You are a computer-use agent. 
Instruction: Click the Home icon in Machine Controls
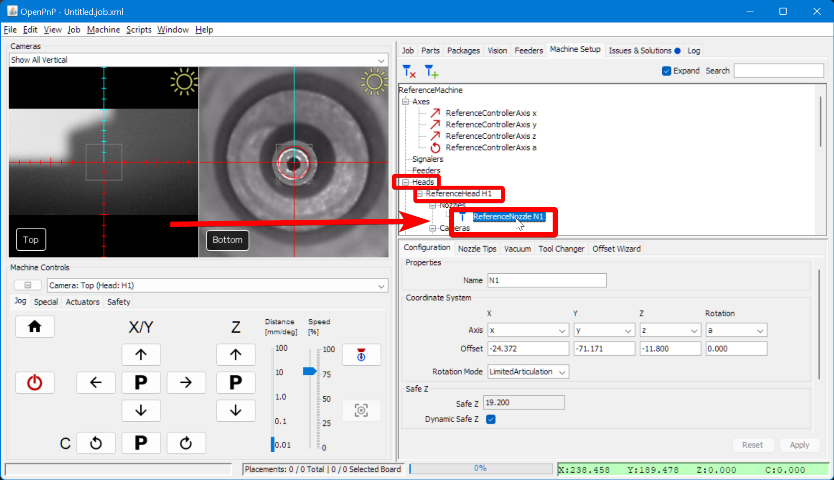point(34,326)
